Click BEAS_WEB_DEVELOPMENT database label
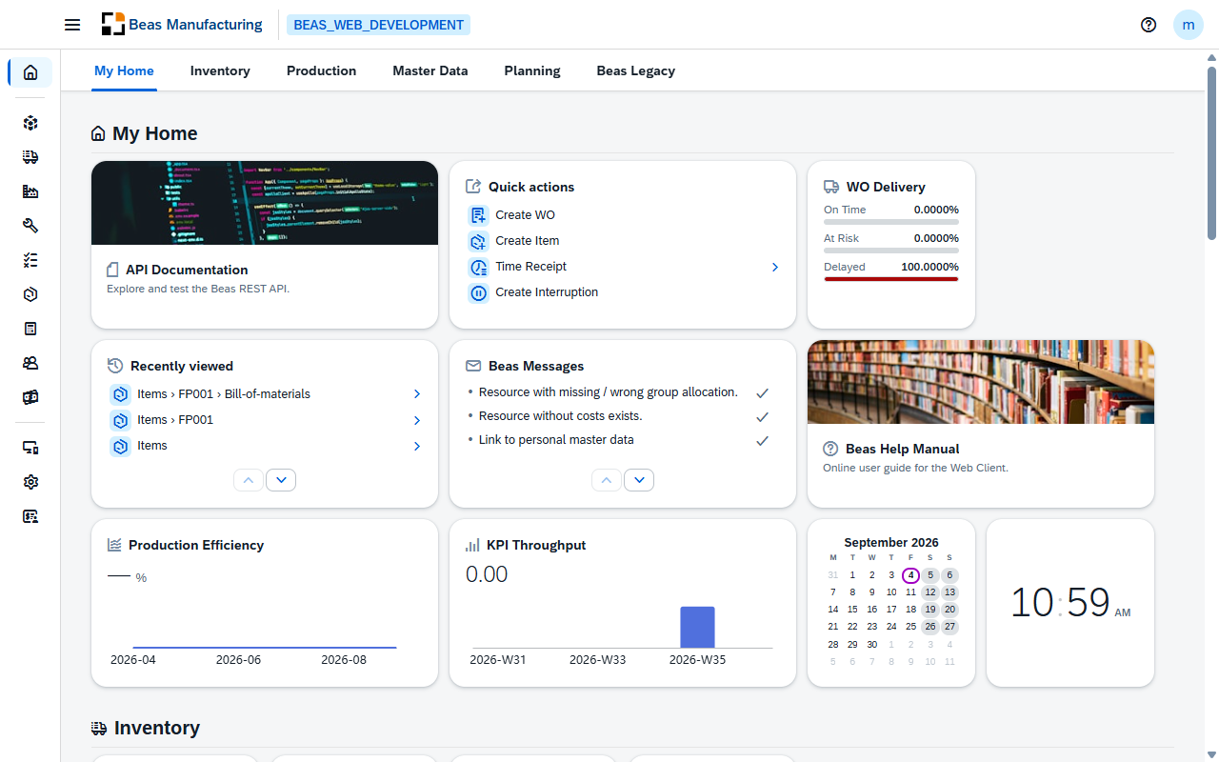The width and height of the screenshot is (1219, 762). (379, 25)
